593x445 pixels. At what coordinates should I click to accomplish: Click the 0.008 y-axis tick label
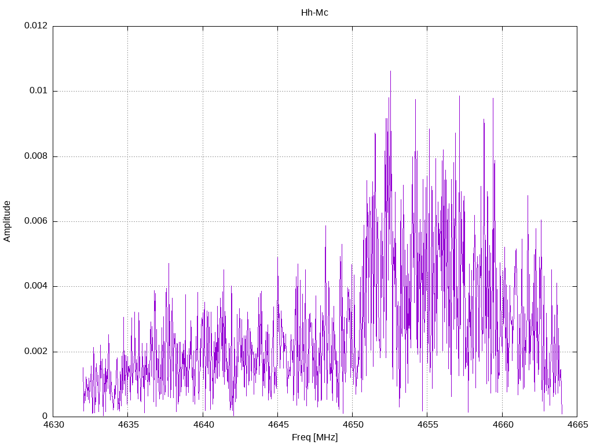pos(36,156)
